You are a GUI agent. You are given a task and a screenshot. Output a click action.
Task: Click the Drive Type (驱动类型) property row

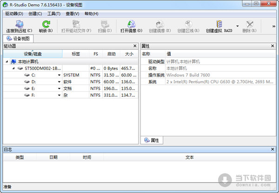208,61
